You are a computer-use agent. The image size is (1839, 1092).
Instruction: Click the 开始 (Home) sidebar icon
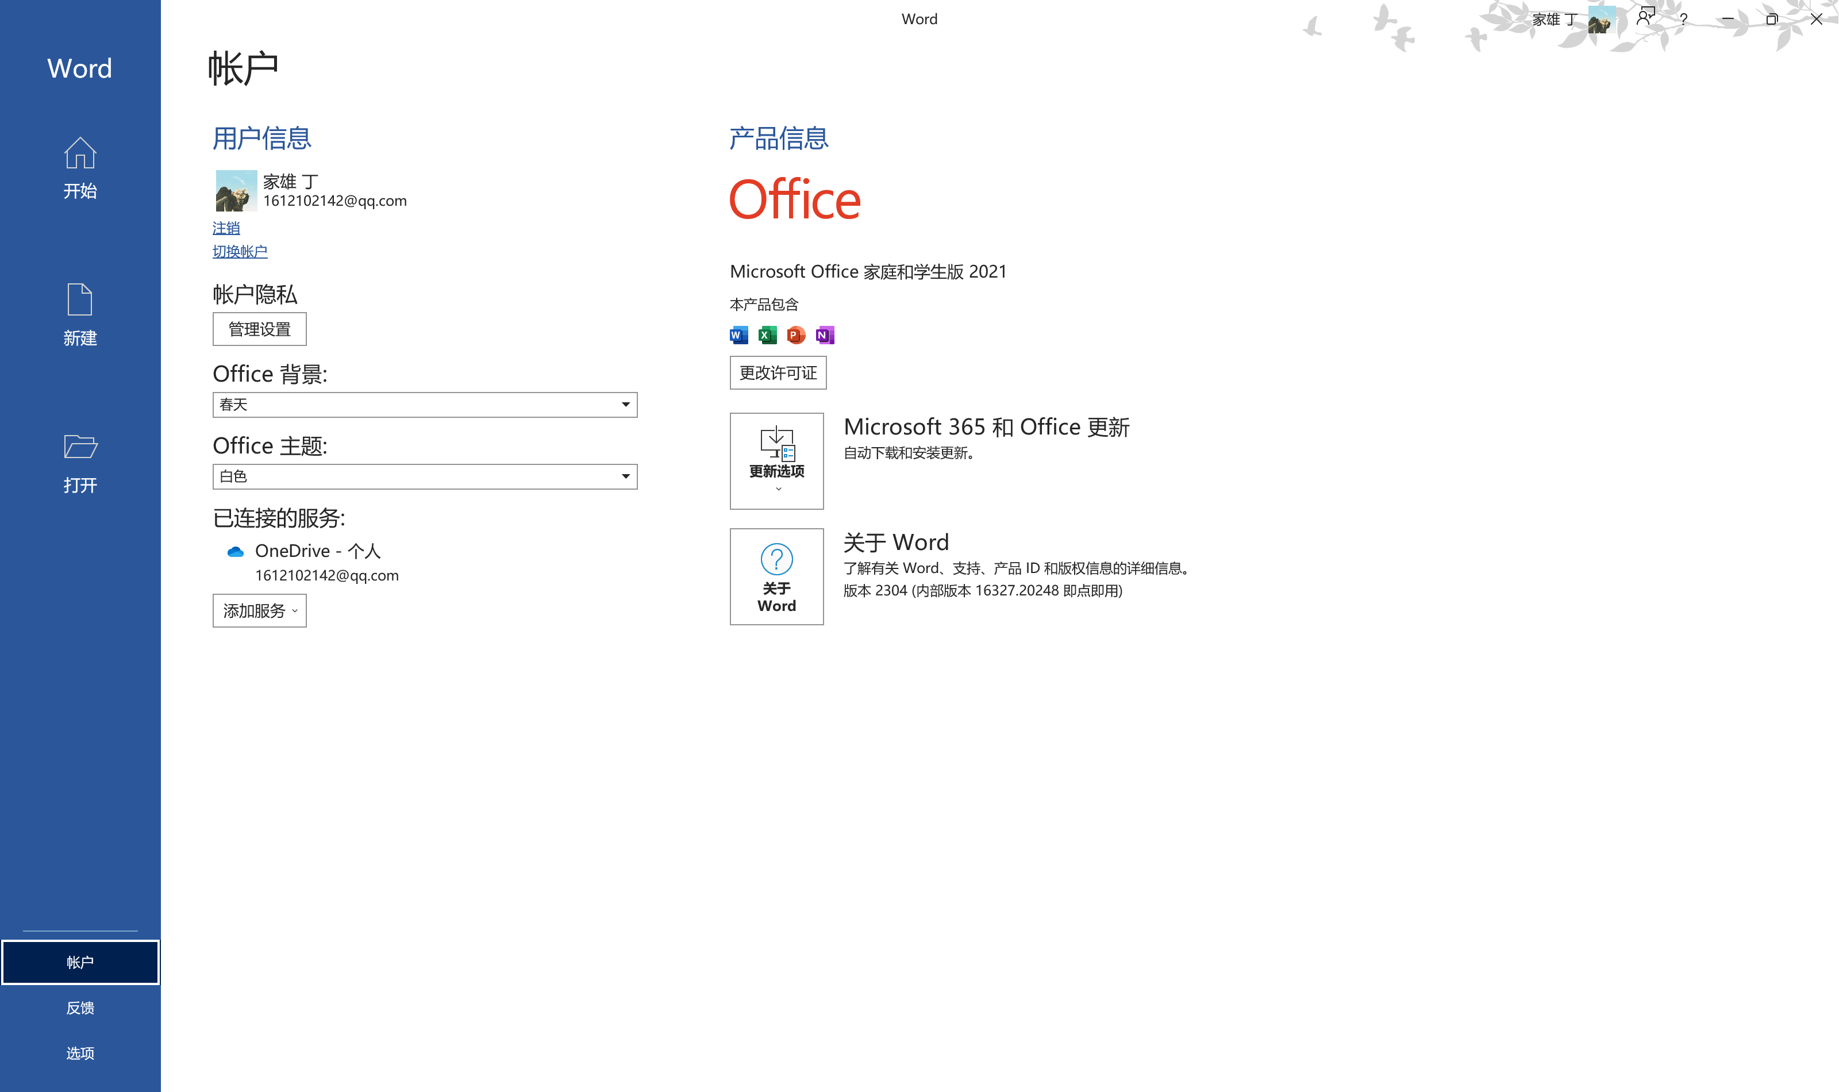[x=80, y=168]
